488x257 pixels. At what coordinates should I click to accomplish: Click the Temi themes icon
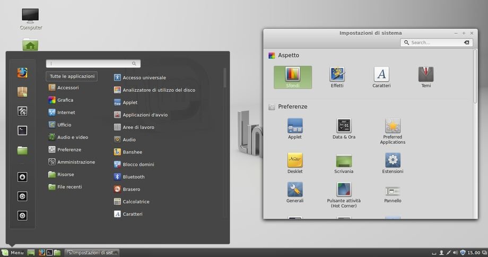(426, 77)
